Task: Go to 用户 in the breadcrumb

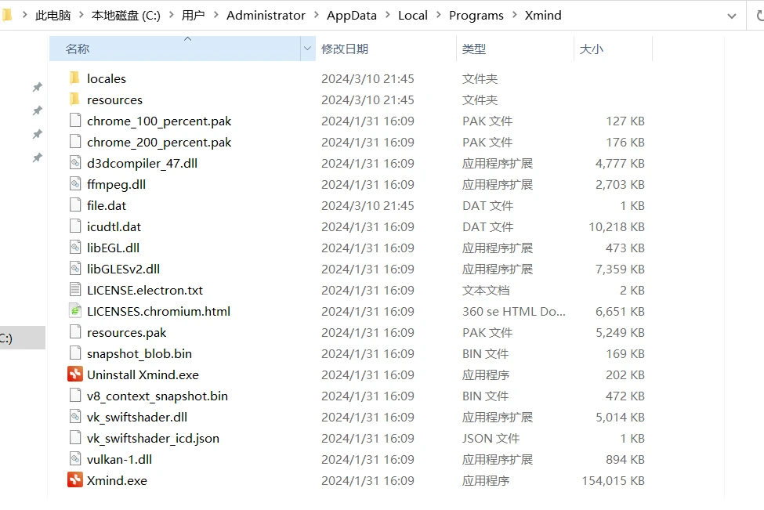Action: tap(193, 16)
